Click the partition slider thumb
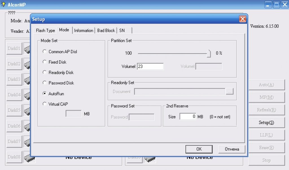 (209, 54)
